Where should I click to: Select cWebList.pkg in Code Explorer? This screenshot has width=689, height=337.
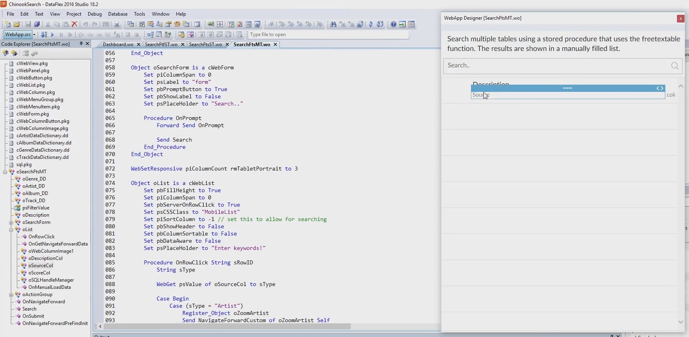point(30,85)
